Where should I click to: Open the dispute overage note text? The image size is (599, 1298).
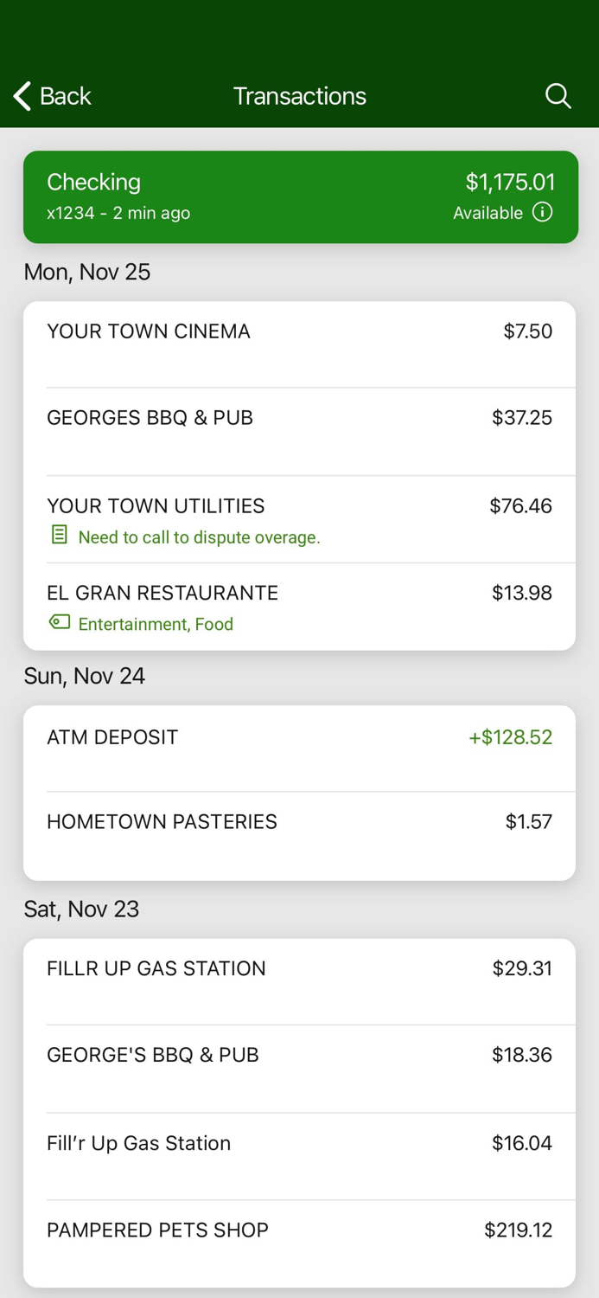click(198, 537)
